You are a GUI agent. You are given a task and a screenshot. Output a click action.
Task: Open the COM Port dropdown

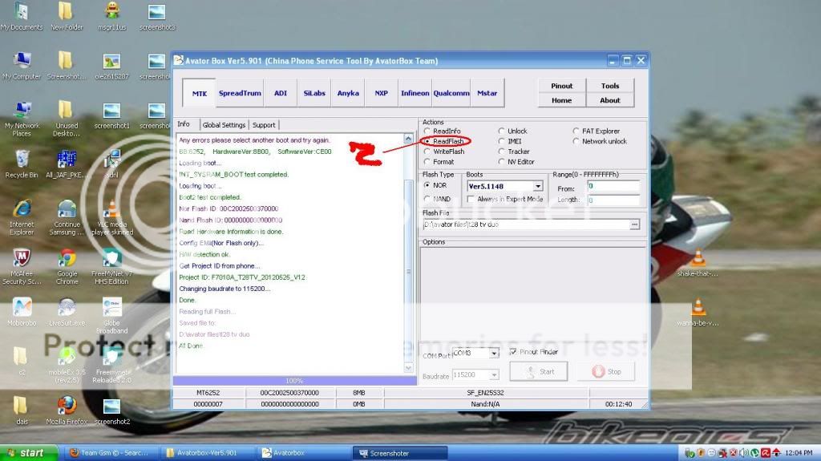[x=494, y=353]
